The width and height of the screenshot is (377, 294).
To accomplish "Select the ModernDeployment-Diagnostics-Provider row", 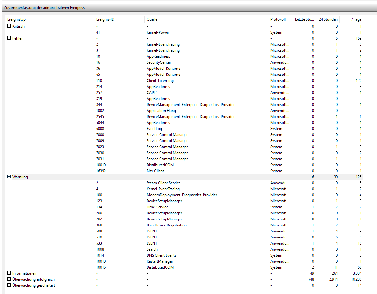I will [x=184, y=195].
